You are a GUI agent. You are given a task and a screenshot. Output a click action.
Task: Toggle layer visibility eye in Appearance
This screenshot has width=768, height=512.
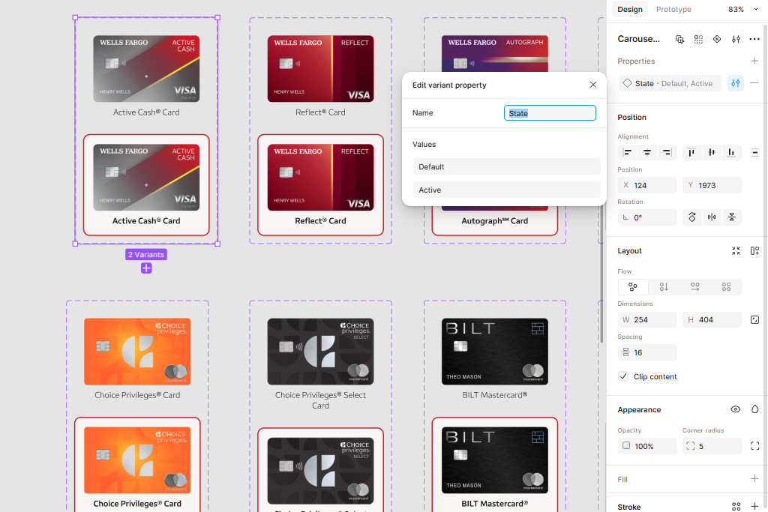(736, 409)
